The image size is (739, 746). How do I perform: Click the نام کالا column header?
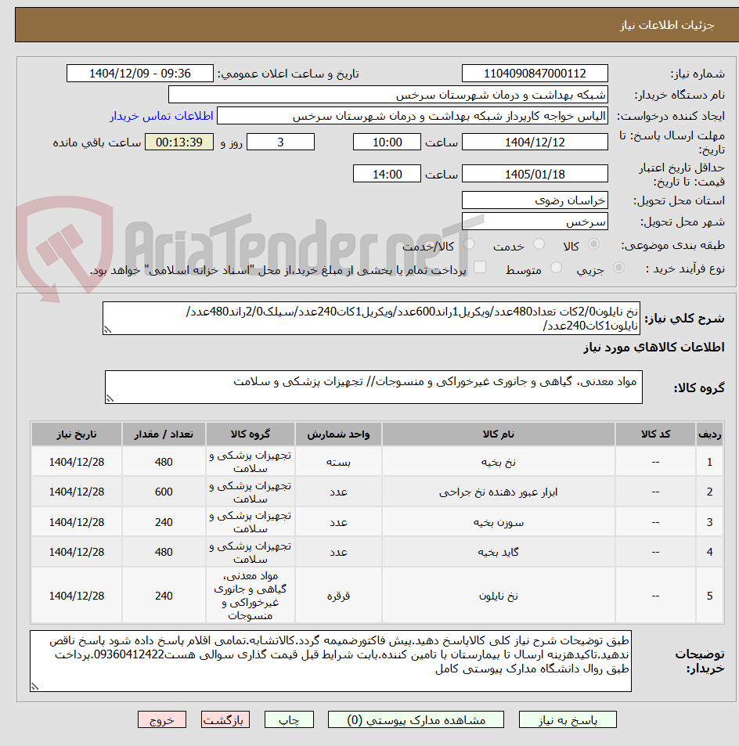[x=498, y=434]
